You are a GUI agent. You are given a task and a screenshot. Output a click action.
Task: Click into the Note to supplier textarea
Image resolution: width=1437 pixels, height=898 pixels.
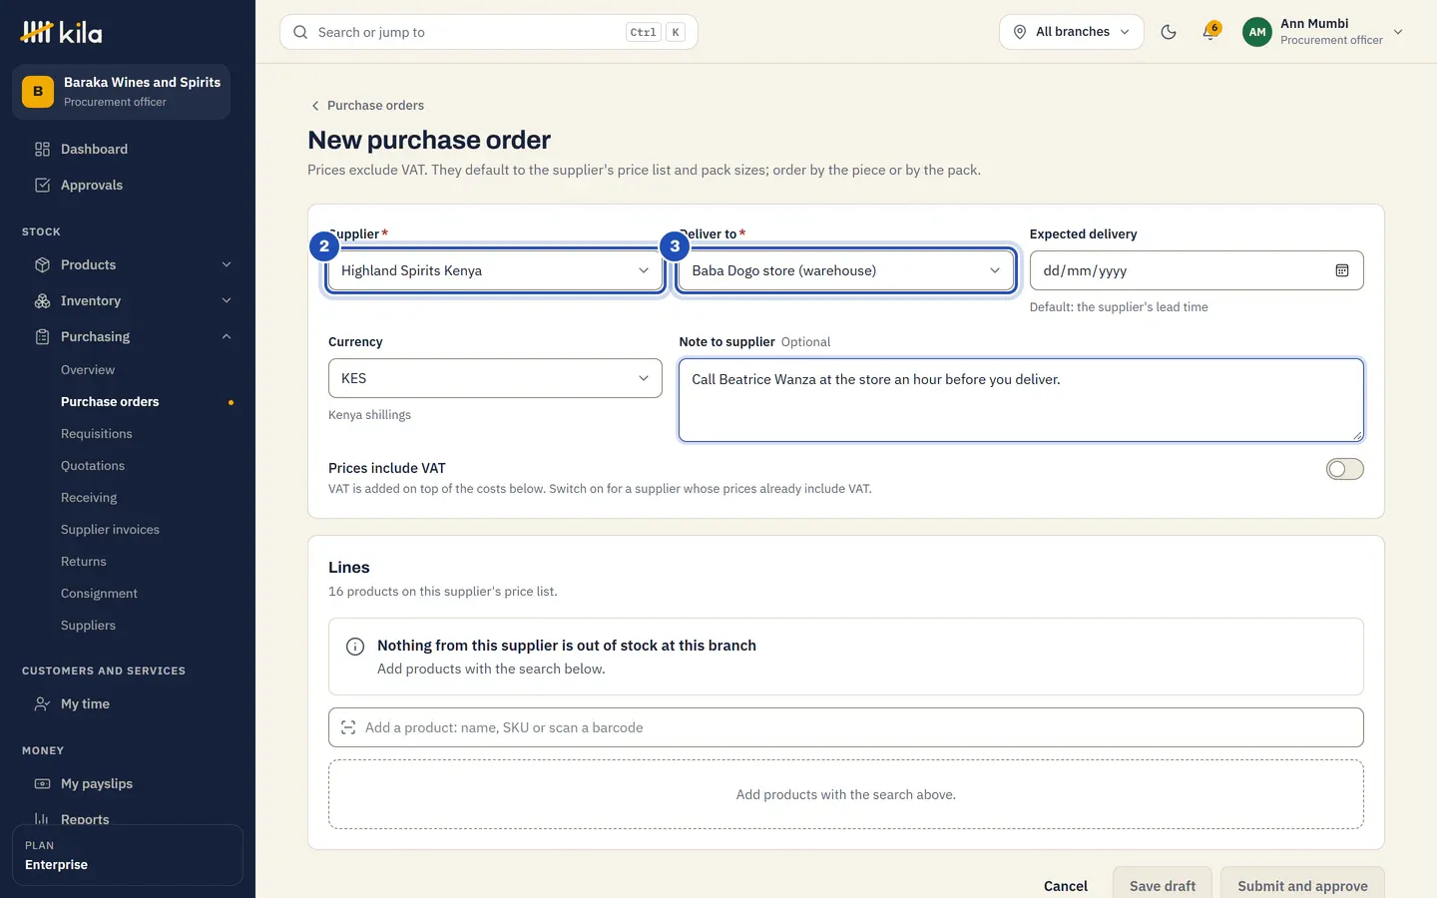coord(1021,400)
